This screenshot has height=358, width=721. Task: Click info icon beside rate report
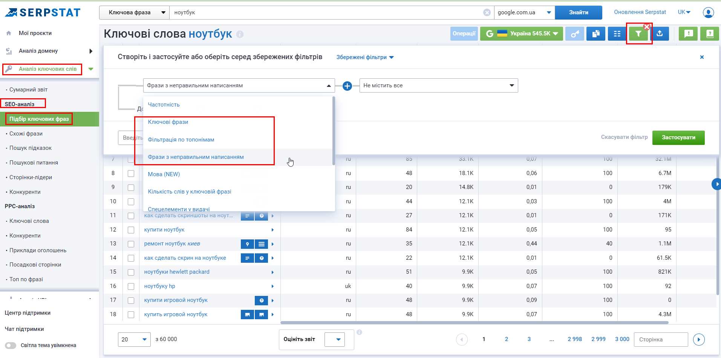pyautogui.click(x=360, y=332)
